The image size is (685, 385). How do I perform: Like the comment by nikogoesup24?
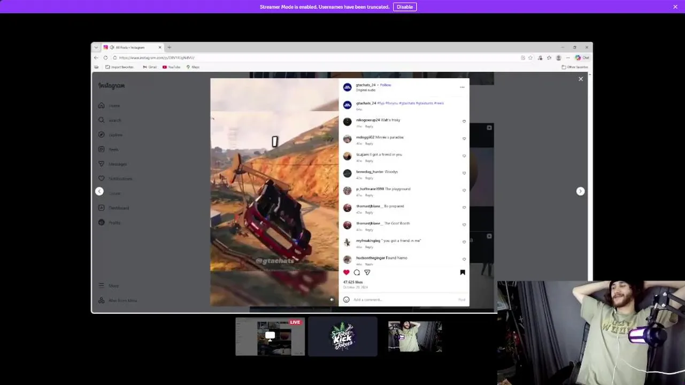pyautogui.click(x=464, y=121)
